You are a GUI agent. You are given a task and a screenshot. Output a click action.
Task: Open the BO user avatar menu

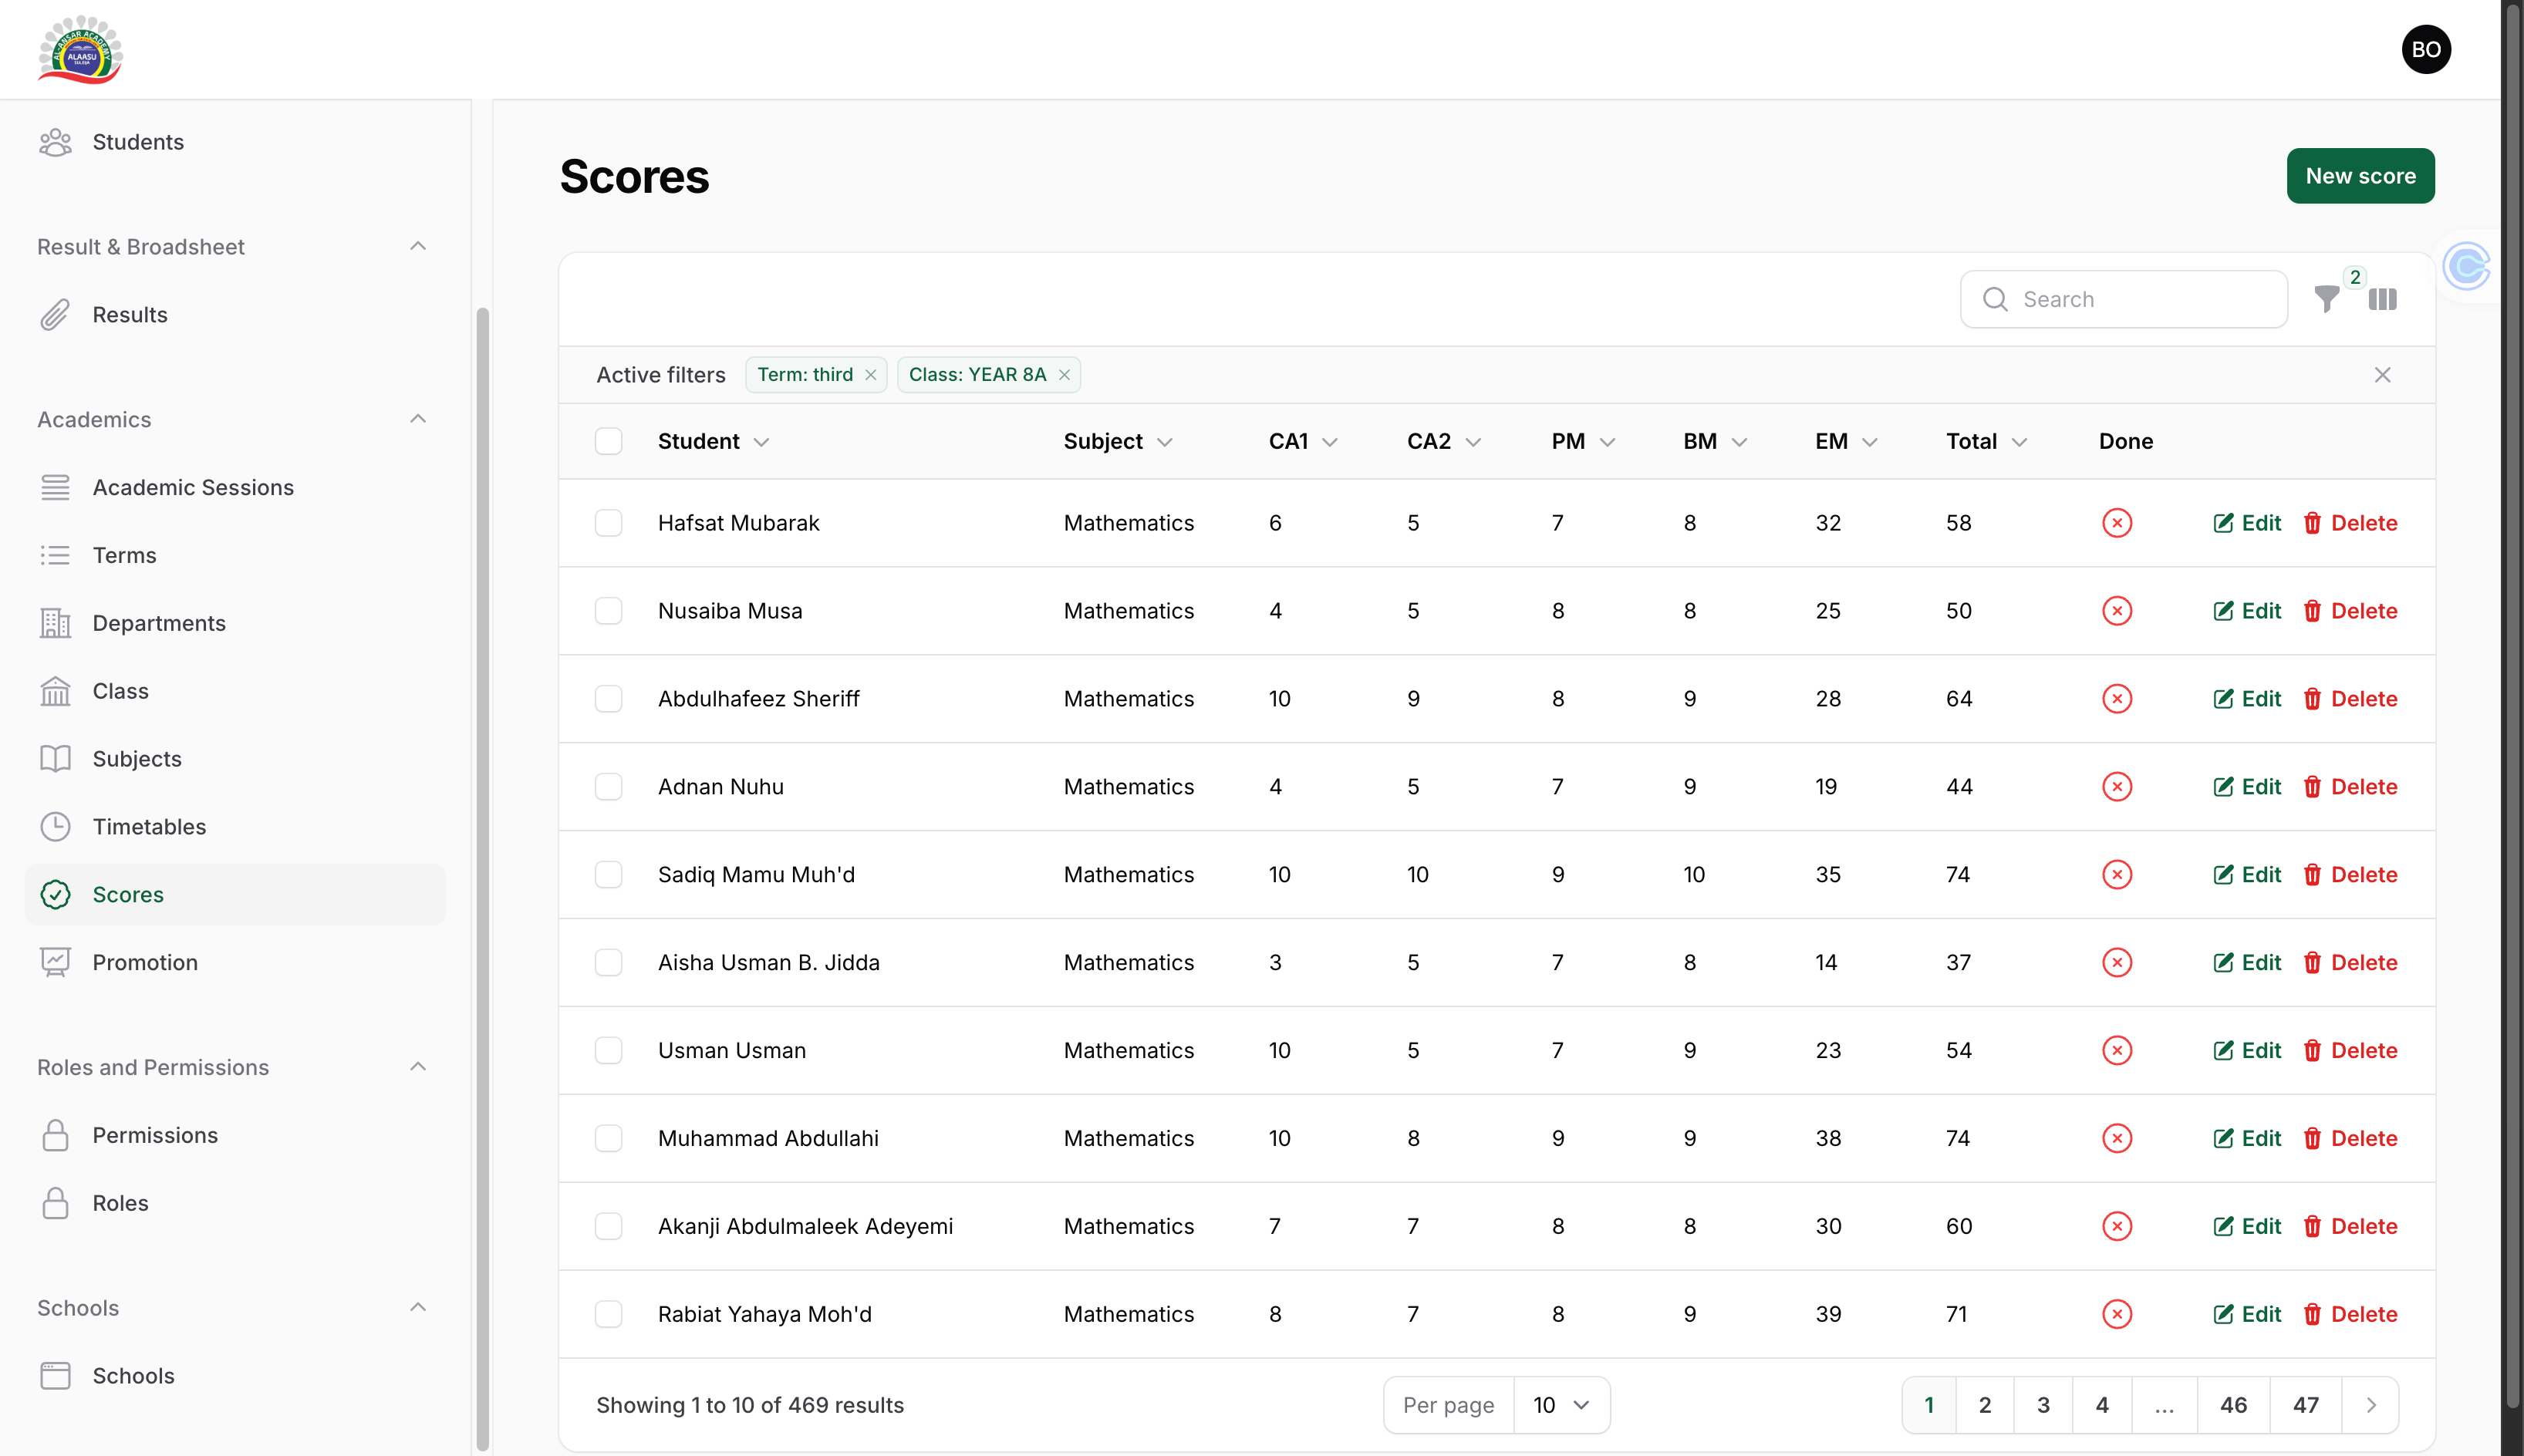2426,49
